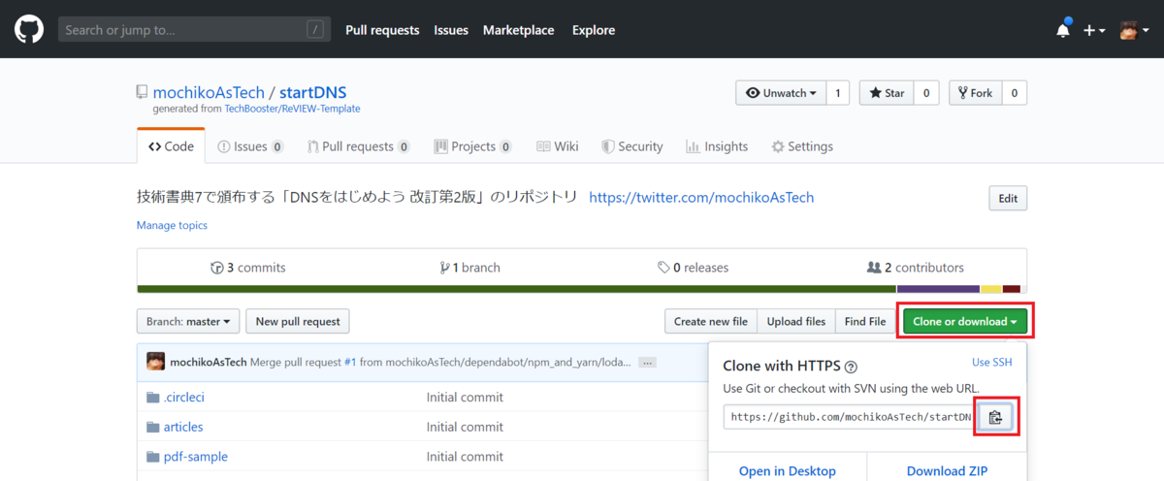Open the .circleci folder icon
This screenshot has width=1164, height=481.
pyautogui.click(x=152, y=397)
